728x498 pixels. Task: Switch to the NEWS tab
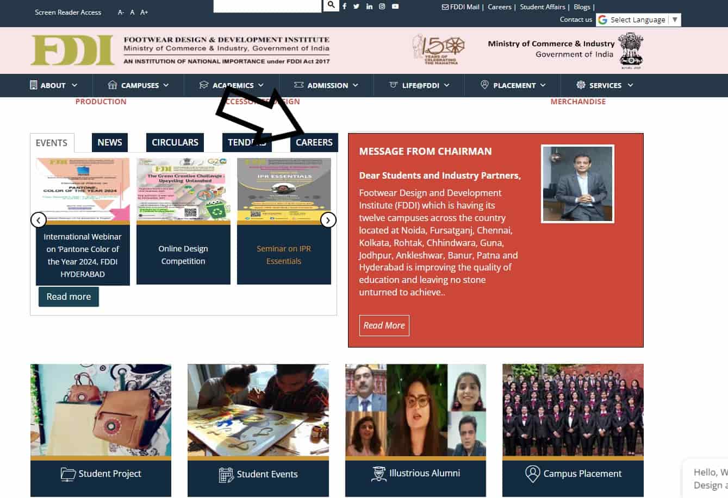(109, 142)
